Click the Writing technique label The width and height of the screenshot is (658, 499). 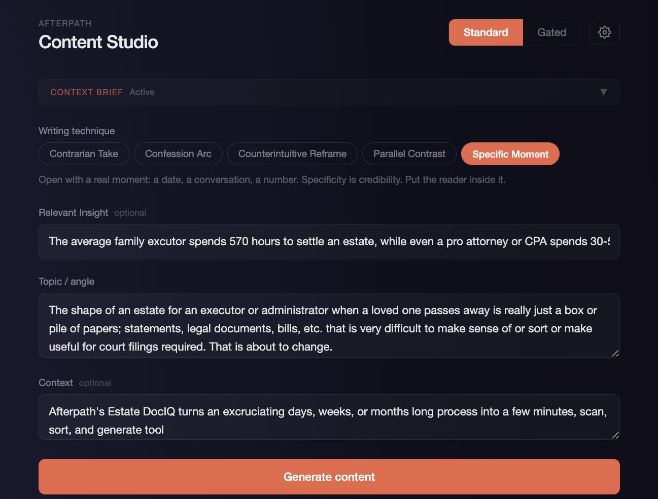(77, 131)
